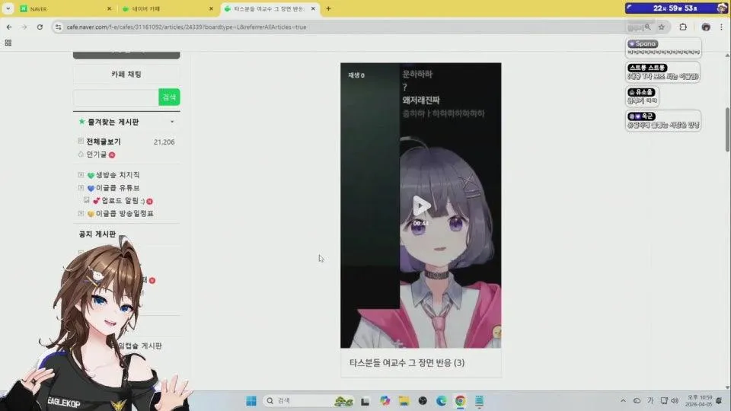Click the zoom magnifier icon in address bar
This screenshot has width=731, height=411.
point(647,27)
